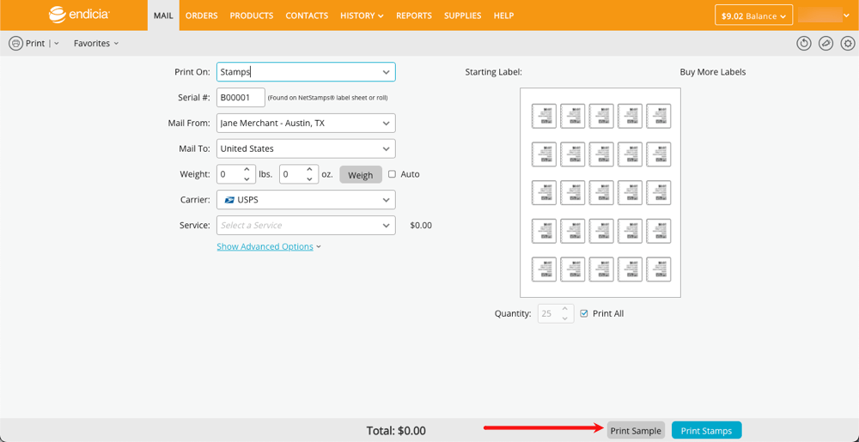The height and width of the screenshot is (442, 859).
Task: Click the Quantity down arrow
Action: pyautogui.click(x=566, y=318)
